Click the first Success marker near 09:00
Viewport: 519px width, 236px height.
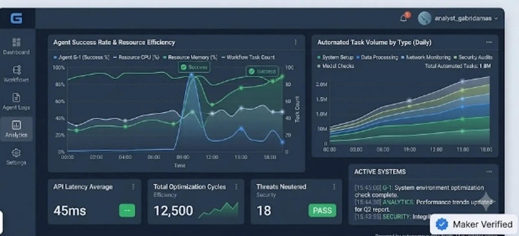click(194, 67)
